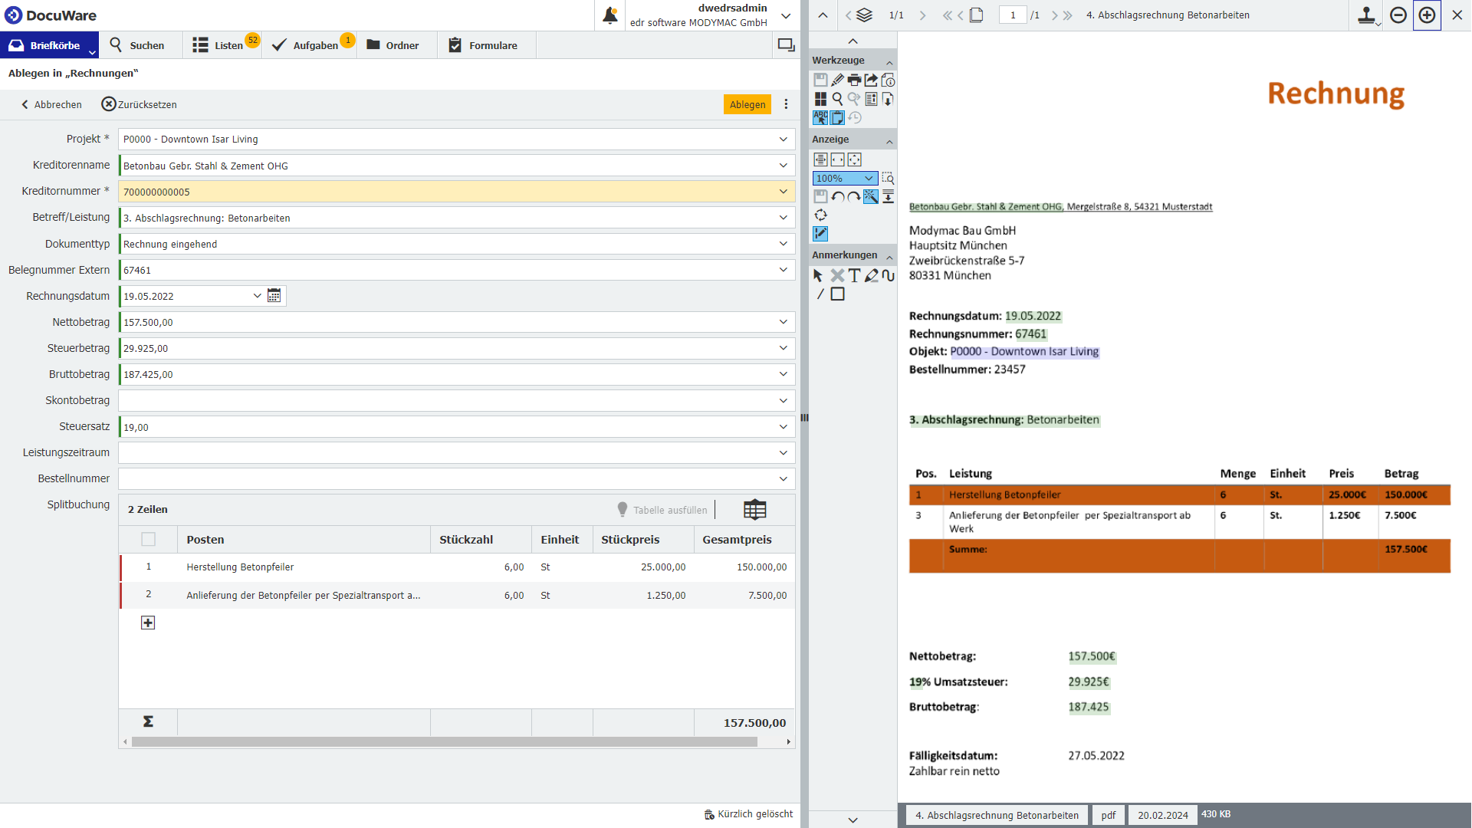Click the page number input in viewer
The image size is (1472, 828).
click(x=1013, y=15)
